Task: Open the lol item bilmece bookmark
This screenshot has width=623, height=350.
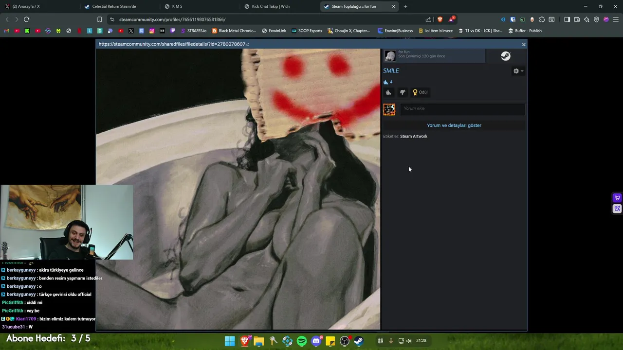Action: click(436, 31)
